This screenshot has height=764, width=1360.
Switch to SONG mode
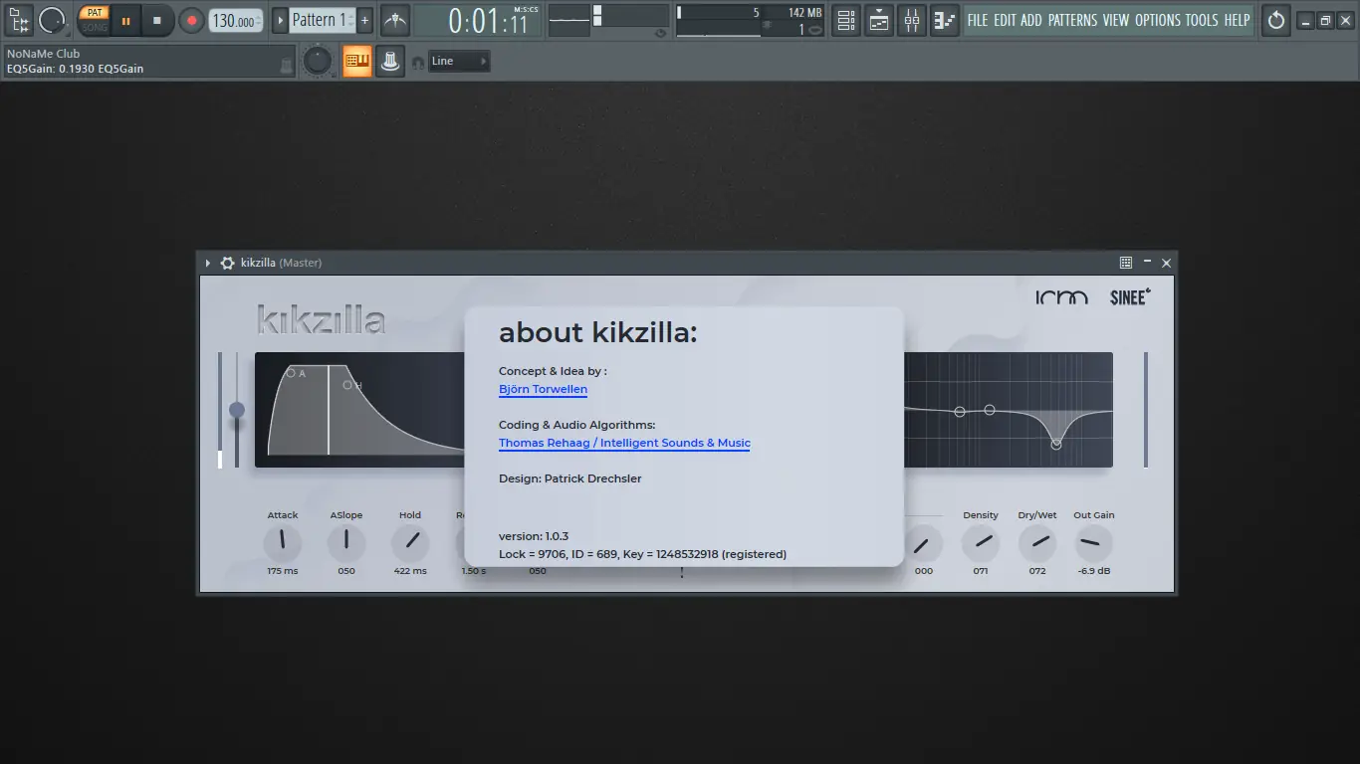click(x=95, y=27)
